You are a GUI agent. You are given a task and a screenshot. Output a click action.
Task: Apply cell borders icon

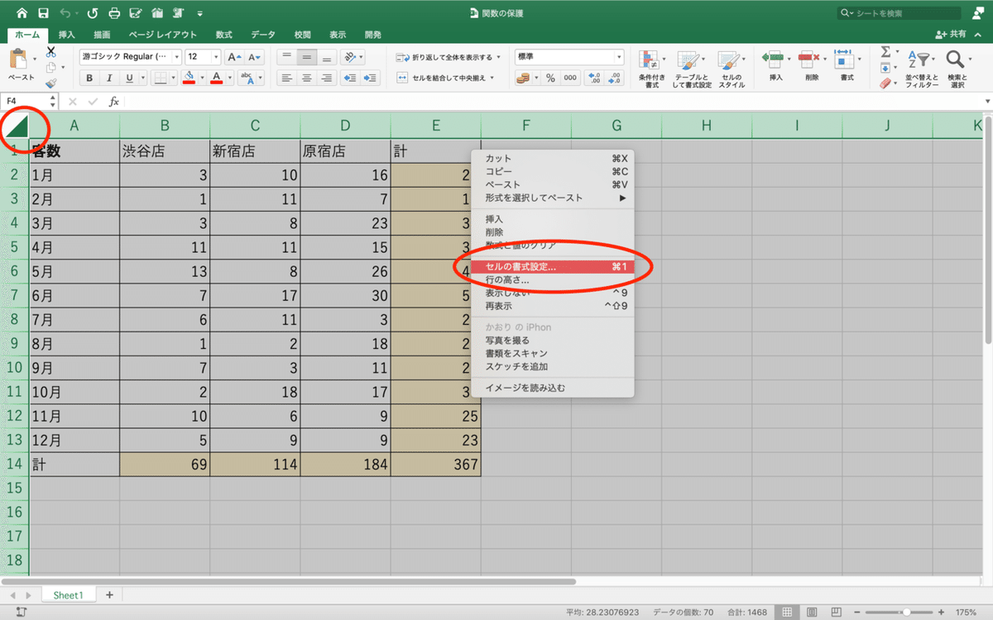click(x=160, y=79)
